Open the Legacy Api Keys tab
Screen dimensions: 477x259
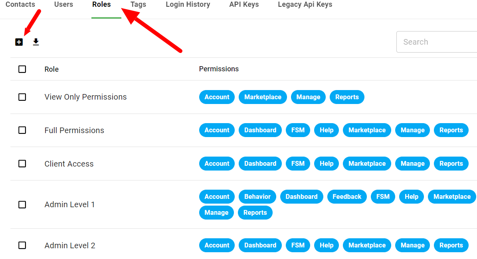tap(305, 5)
